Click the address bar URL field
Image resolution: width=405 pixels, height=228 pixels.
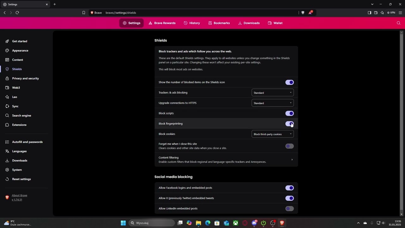[x=201, y=13]
